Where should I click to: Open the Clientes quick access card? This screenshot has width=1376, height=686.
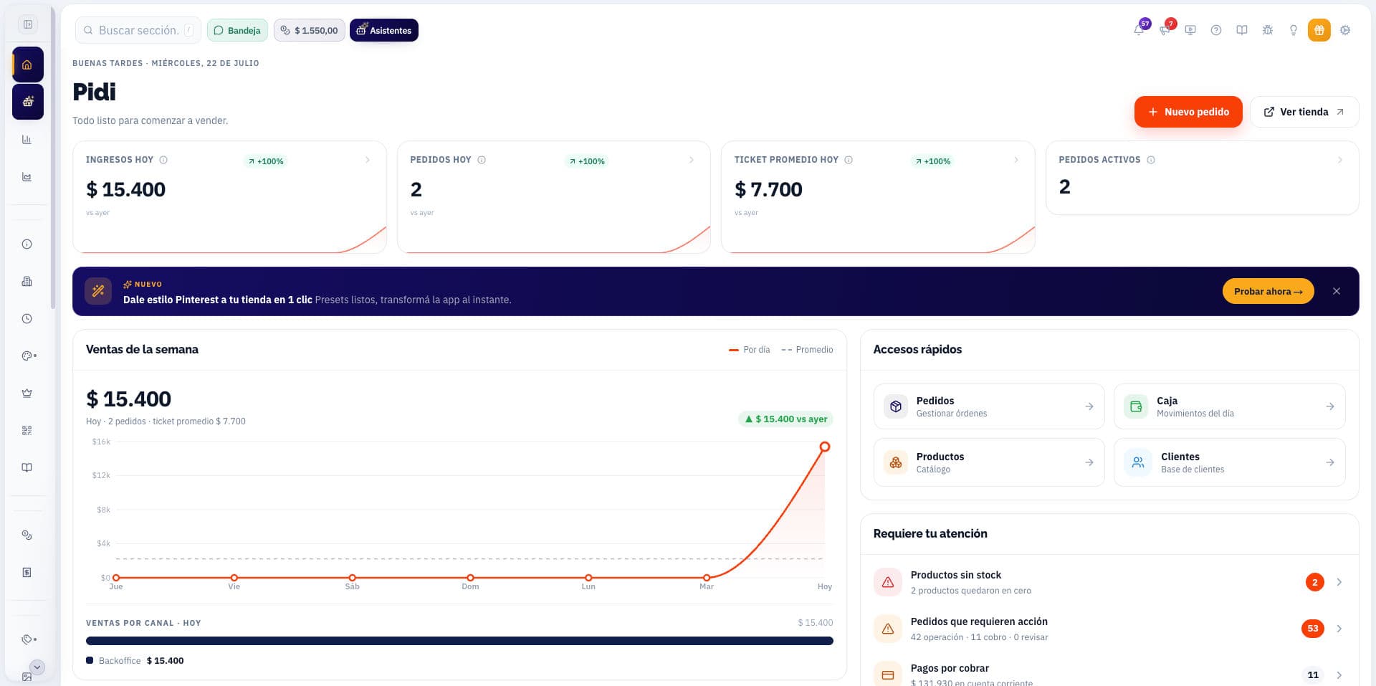click(x=1229, y=462)
